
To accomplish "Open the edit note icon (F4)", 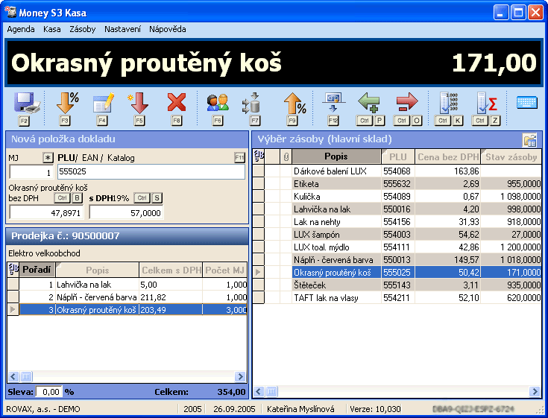I will pyautogui.click(x=102, y=104).
